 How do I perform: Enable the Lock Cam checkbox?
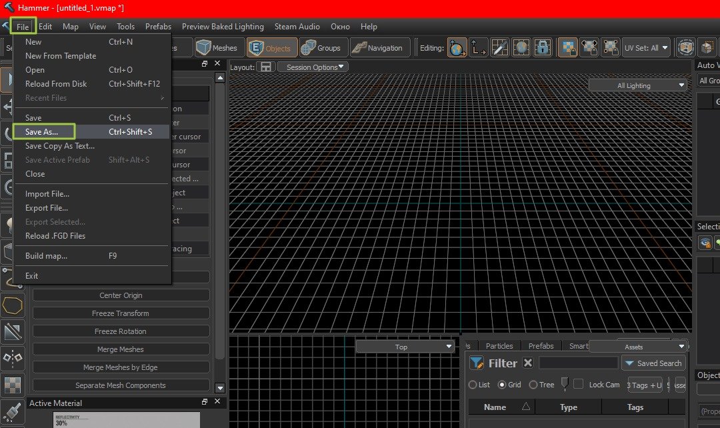coord(578,384)
